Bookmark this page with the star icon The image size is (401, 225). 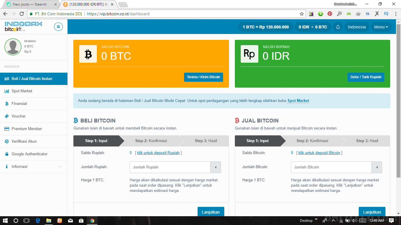point(302,14)
